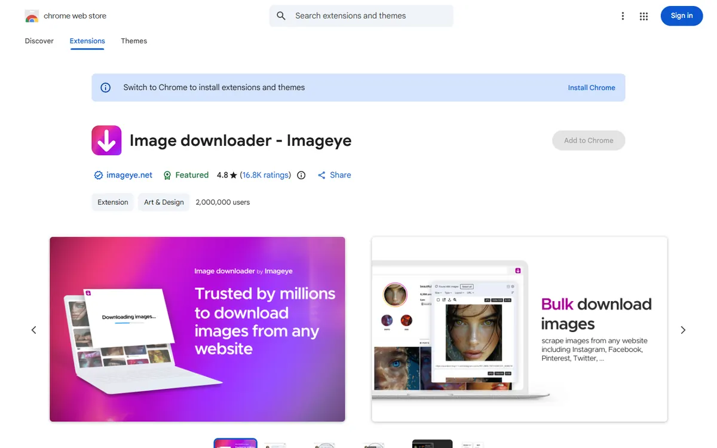Screen dimensions: 717x448
Task: Click the rating star icon
Action: tap(234, 175)
